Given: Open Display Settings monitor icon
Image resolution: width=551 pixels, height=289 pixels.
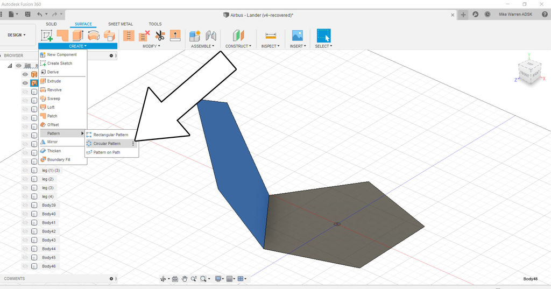Looking at the screenshot, I should (218, 279).
